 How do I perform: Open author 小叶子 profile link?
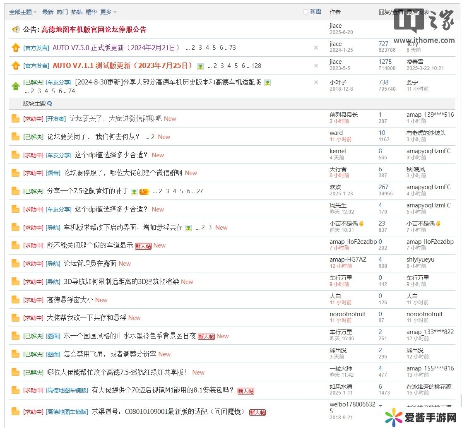338,82
